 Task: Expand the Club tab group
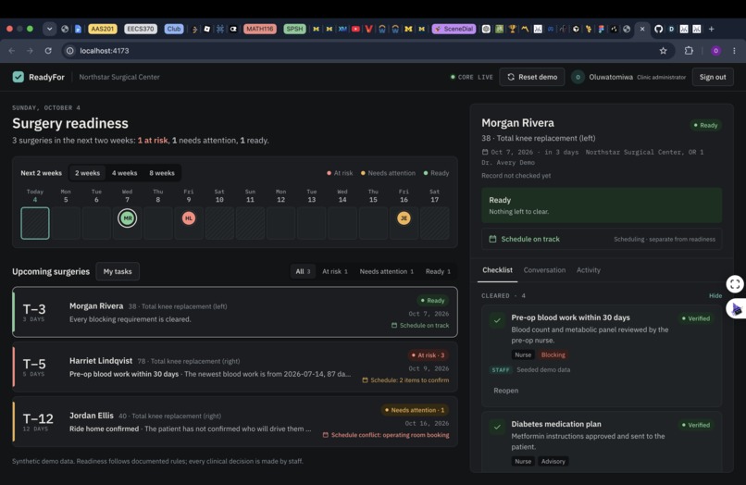click(174, 29)
